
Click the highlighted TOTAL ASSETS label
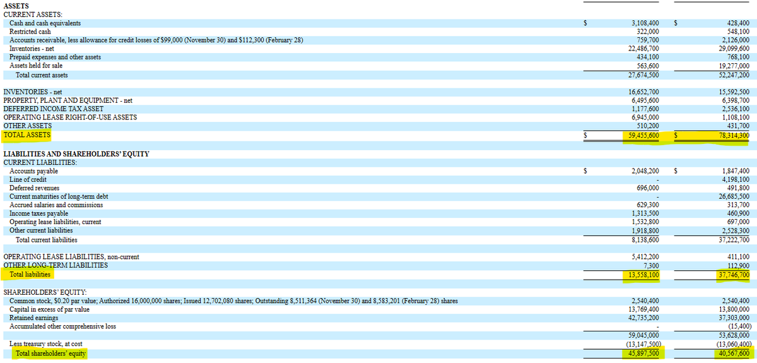coord(26,135)
